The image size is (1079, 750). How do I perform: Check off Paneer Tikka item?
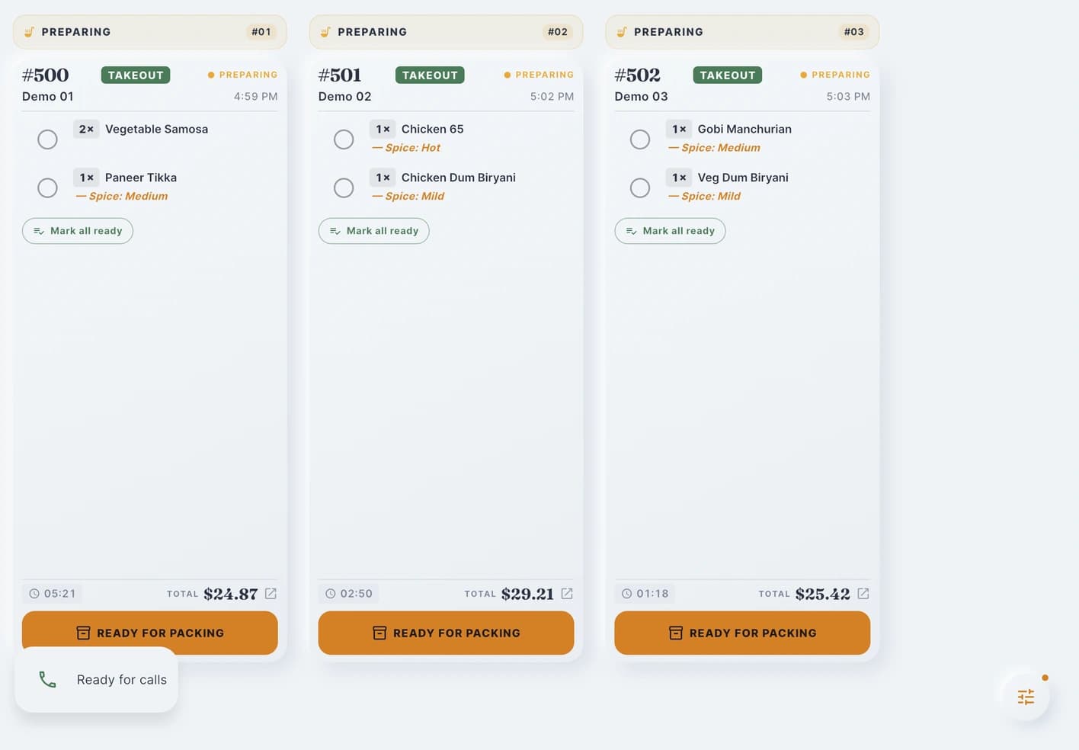click(x=47, y=188)
